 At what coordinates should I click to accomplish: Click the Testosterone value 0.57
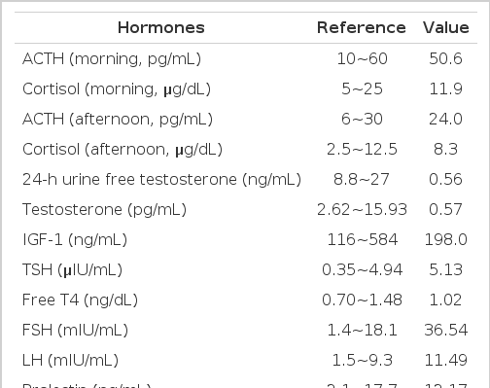click(445, 209)
